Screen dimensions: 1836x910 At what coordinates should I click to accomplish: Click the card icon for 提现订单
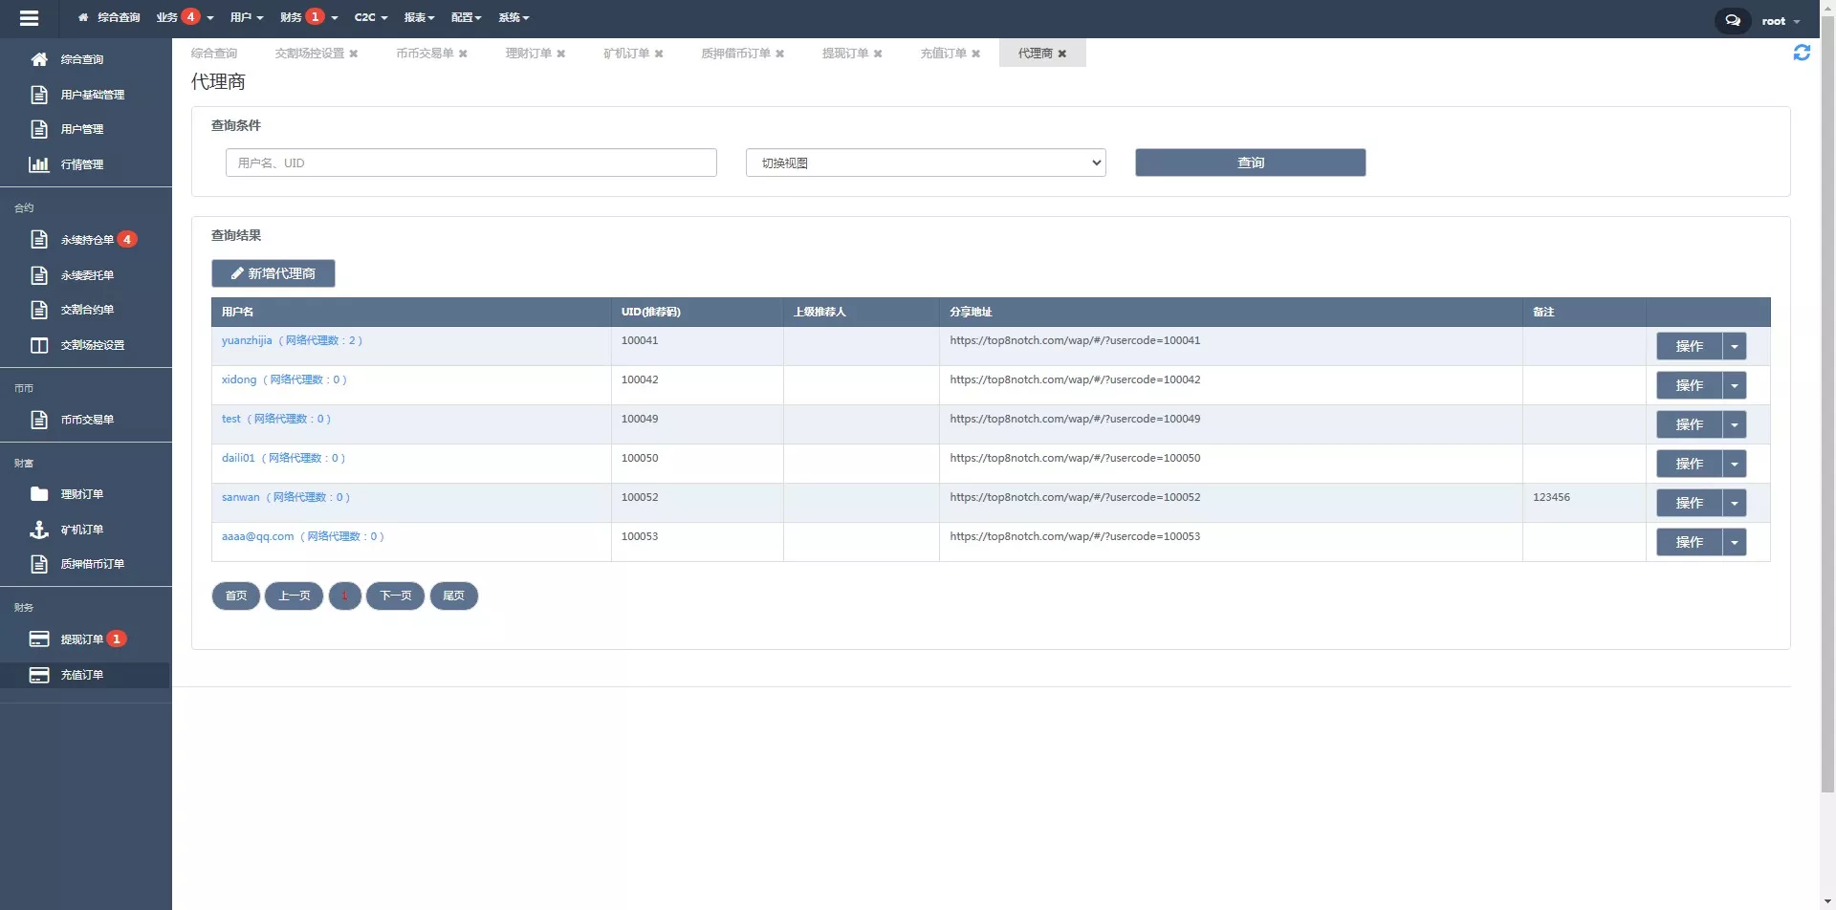39,639
